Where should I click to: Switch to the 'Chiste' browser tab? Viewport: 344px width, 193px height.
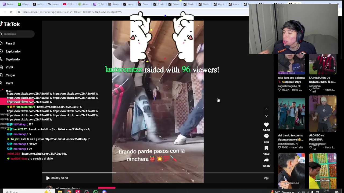coord(204,4)
